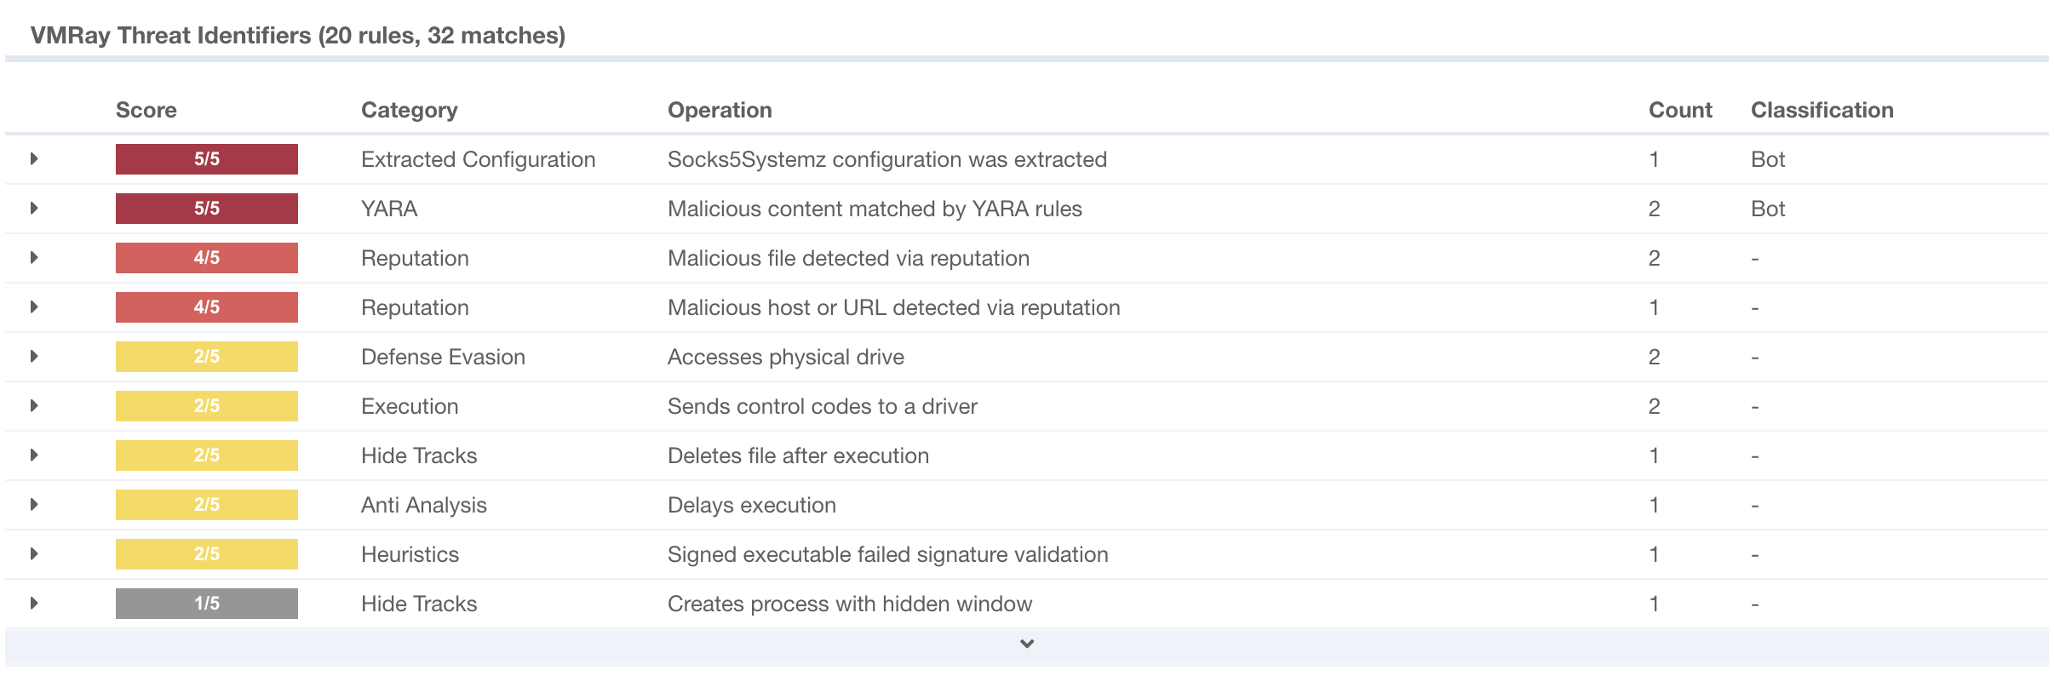Expand the Accesses physical drive row
The height and width of the screenshot is (676, 2054).
tap(34, 357)
